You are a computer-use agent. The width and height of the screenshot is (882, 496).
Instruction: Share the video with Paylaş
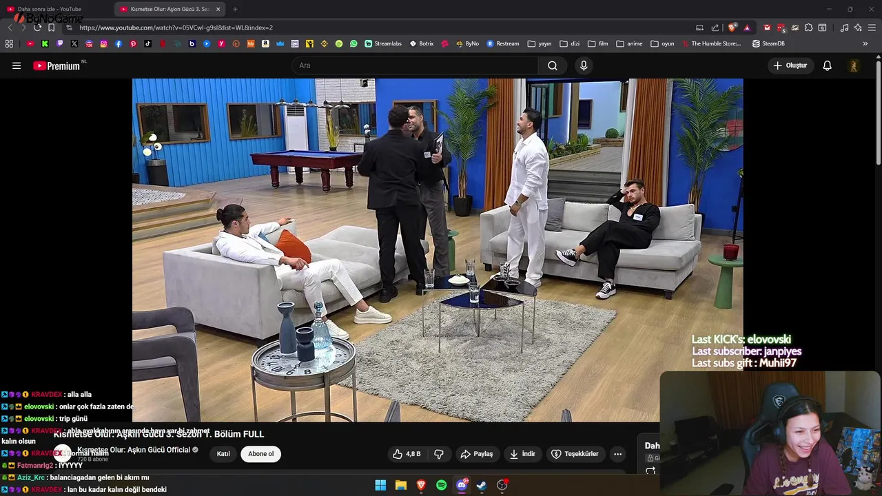pyautogui.click(x=477, y=454)
